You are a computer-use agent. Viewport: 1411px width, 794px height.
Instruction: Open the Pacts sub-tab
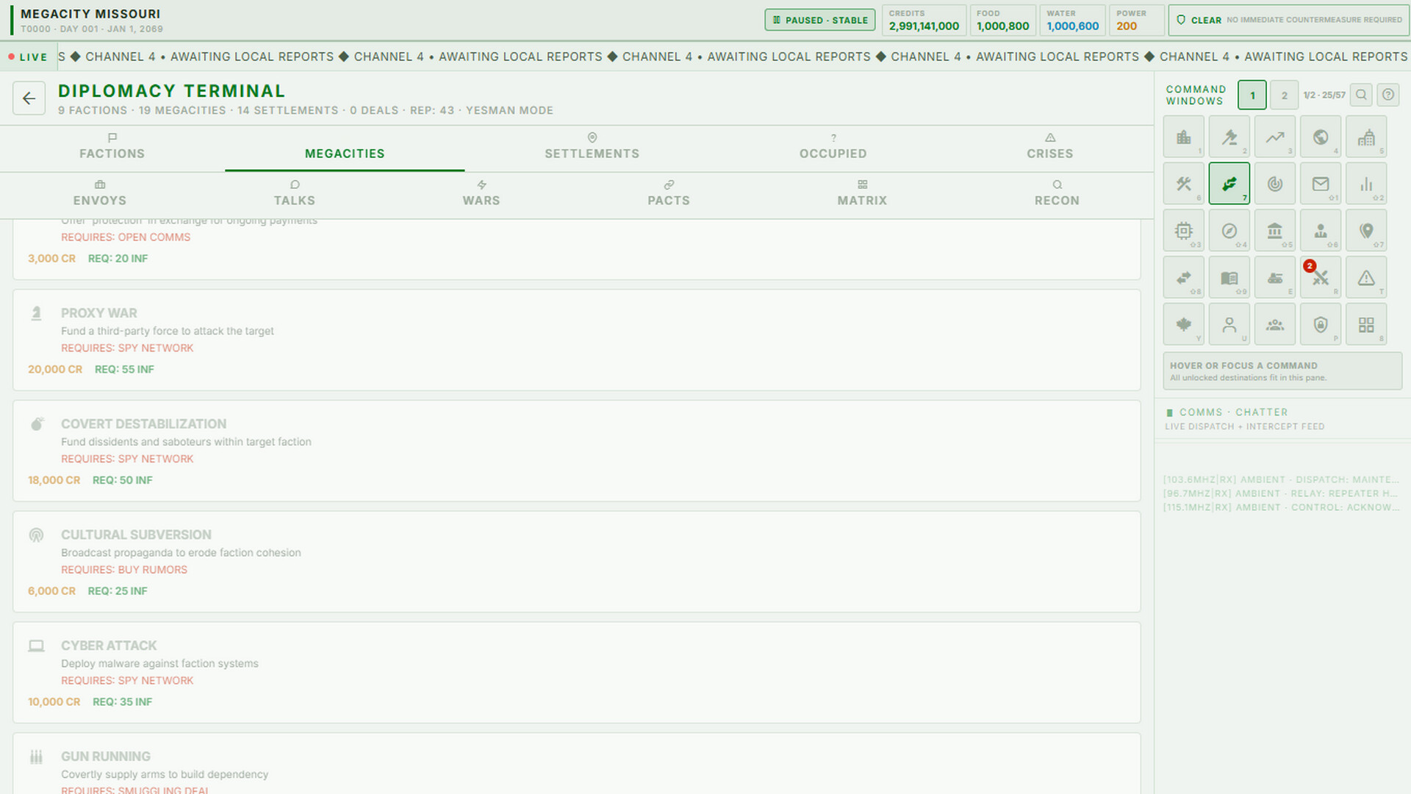(x=669, y=194)
